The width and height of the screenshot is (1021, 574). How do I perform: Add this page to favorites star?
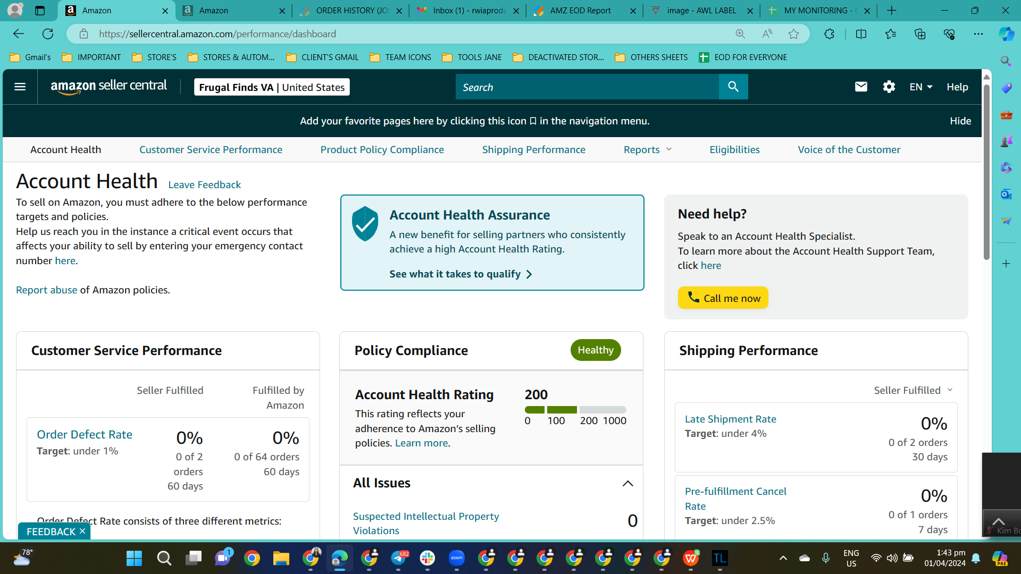pyautogui.click(x=794, y=34)
